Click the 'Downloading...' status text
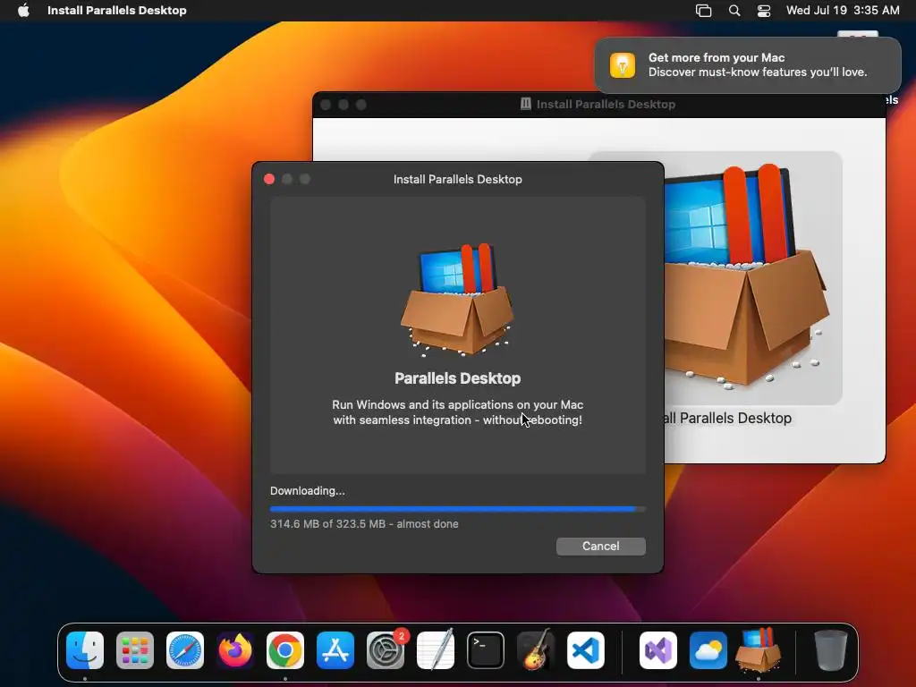Image resolution: width=916 pixels, height=687 pixels. [308, 491]
